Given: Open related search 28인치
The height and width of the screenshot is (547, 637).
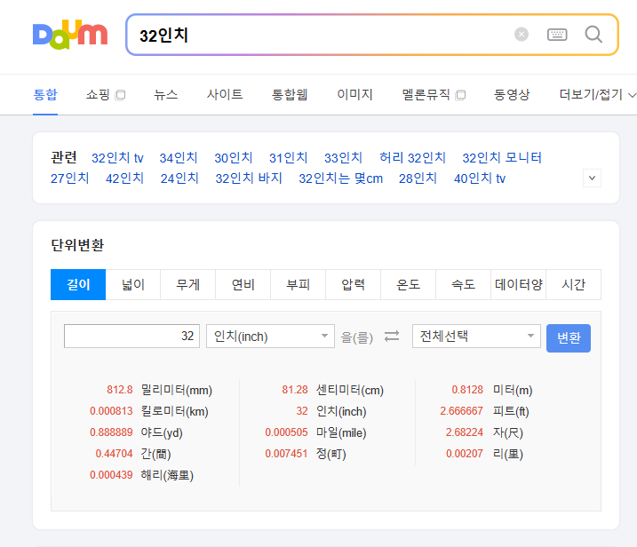Looking at the screenshot, I should pyautogui.click(x=418, y=178).
